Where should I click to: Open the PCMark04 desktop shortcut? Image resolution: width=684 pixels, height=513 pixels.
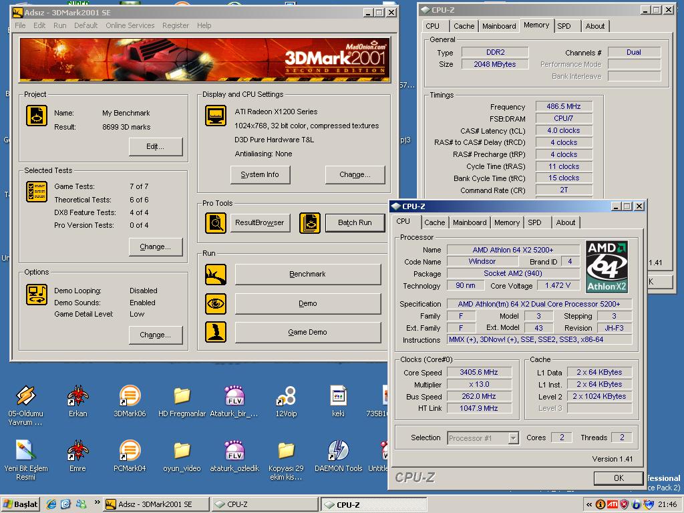pos(130,451)
